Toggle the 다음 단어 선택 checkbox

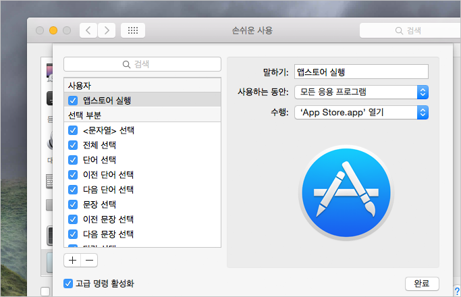tap(73, 190)
